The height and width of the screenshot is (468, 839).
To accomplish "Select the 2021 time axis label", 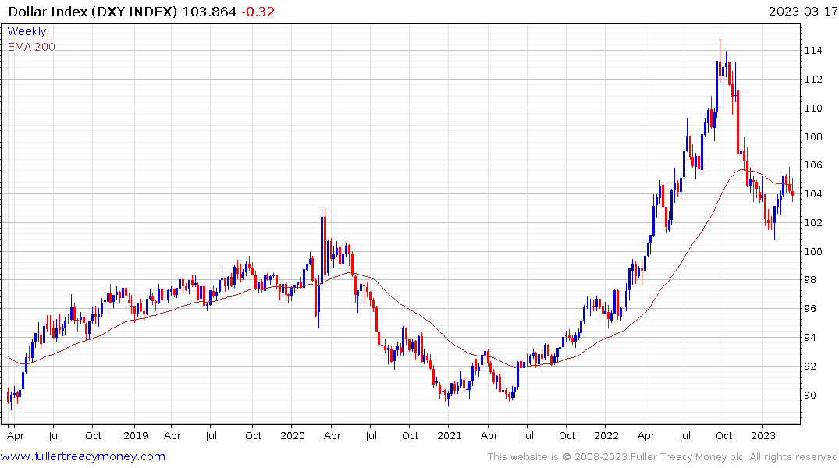I will (x=449, y=435).
